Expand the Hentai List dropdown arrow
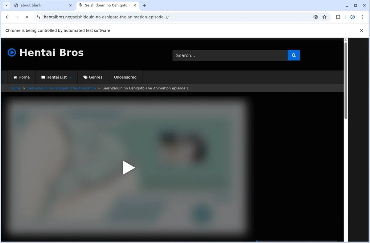 coord(71,77)
